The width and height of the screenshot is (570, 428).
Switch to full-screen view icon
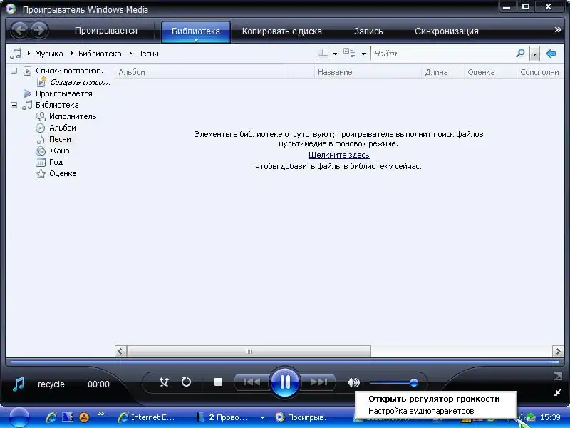[557, 377]
